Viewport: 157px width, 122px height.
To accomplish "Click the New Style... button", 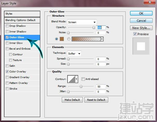I will click(x=141, y=28).
